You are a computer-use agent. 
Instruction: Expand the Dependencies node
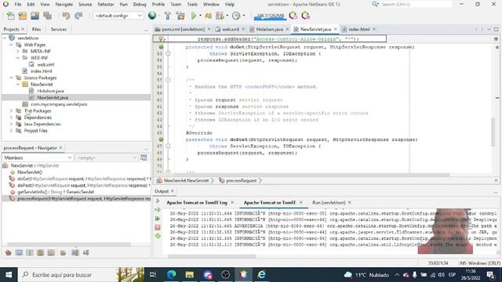(11, 117)
